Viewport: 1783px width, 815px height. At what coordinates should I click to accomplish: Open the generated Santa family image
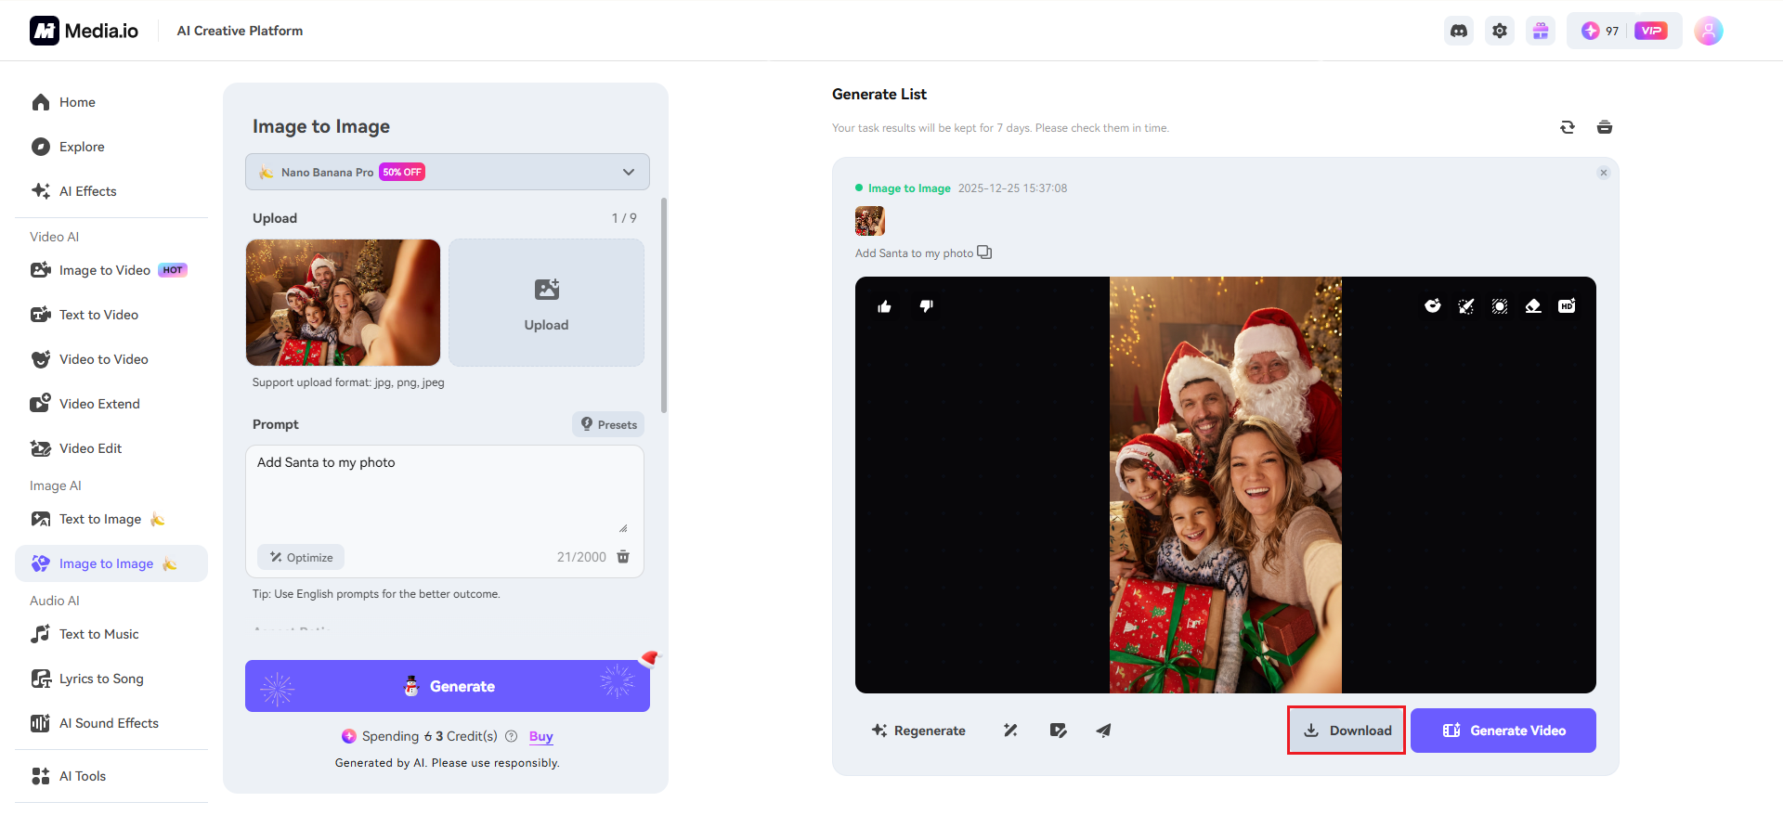pyautogui.click(x=1226, y=485)
